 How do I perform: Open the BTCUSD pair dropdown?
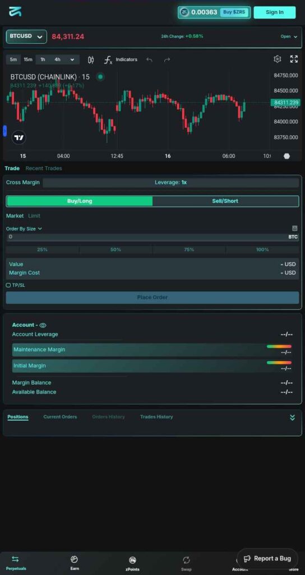[x=26, y=36]
